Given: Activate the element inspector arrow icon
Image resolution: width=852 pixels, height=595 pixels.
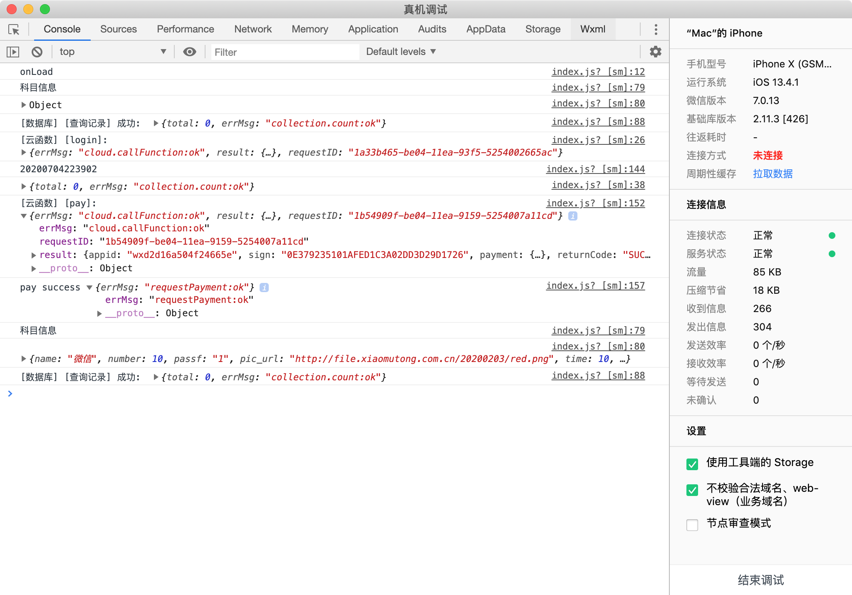Looking at the screenshot, I should coord(14,30).
